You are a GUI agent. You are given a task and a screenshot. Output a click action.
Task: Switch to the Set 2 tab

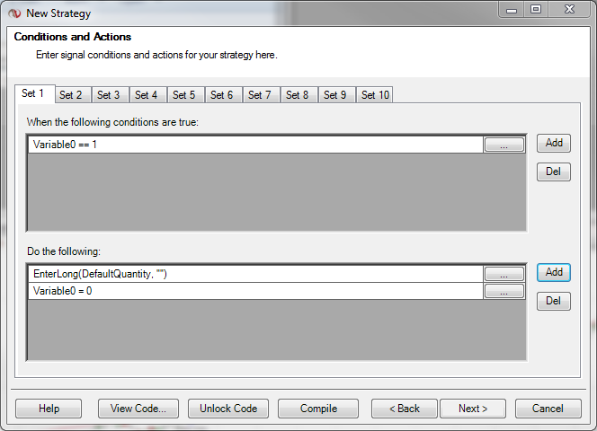click(71, 95)
